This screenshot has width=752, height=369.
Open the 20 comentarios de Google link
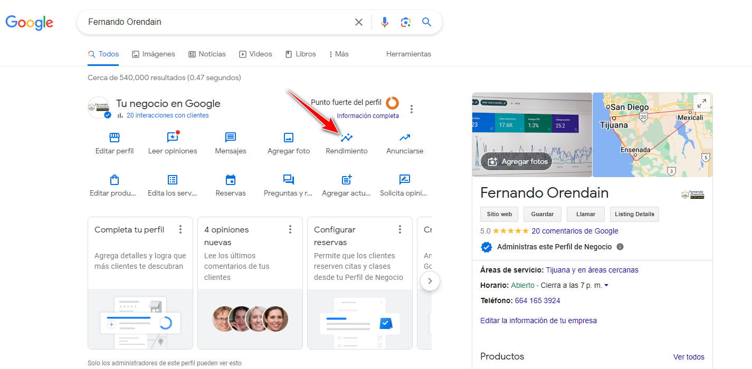point(575,230)
